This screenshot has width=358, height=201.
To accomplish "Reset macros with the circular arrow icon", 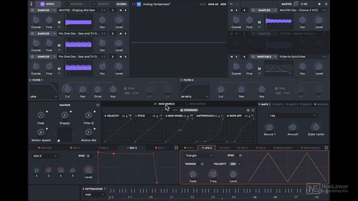I will coord(98,105).
